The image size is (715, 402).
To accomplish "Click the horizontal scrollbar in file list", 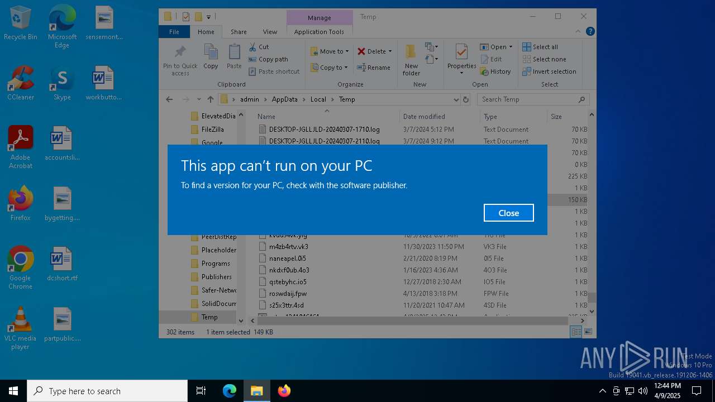I will tap(413, 320).
